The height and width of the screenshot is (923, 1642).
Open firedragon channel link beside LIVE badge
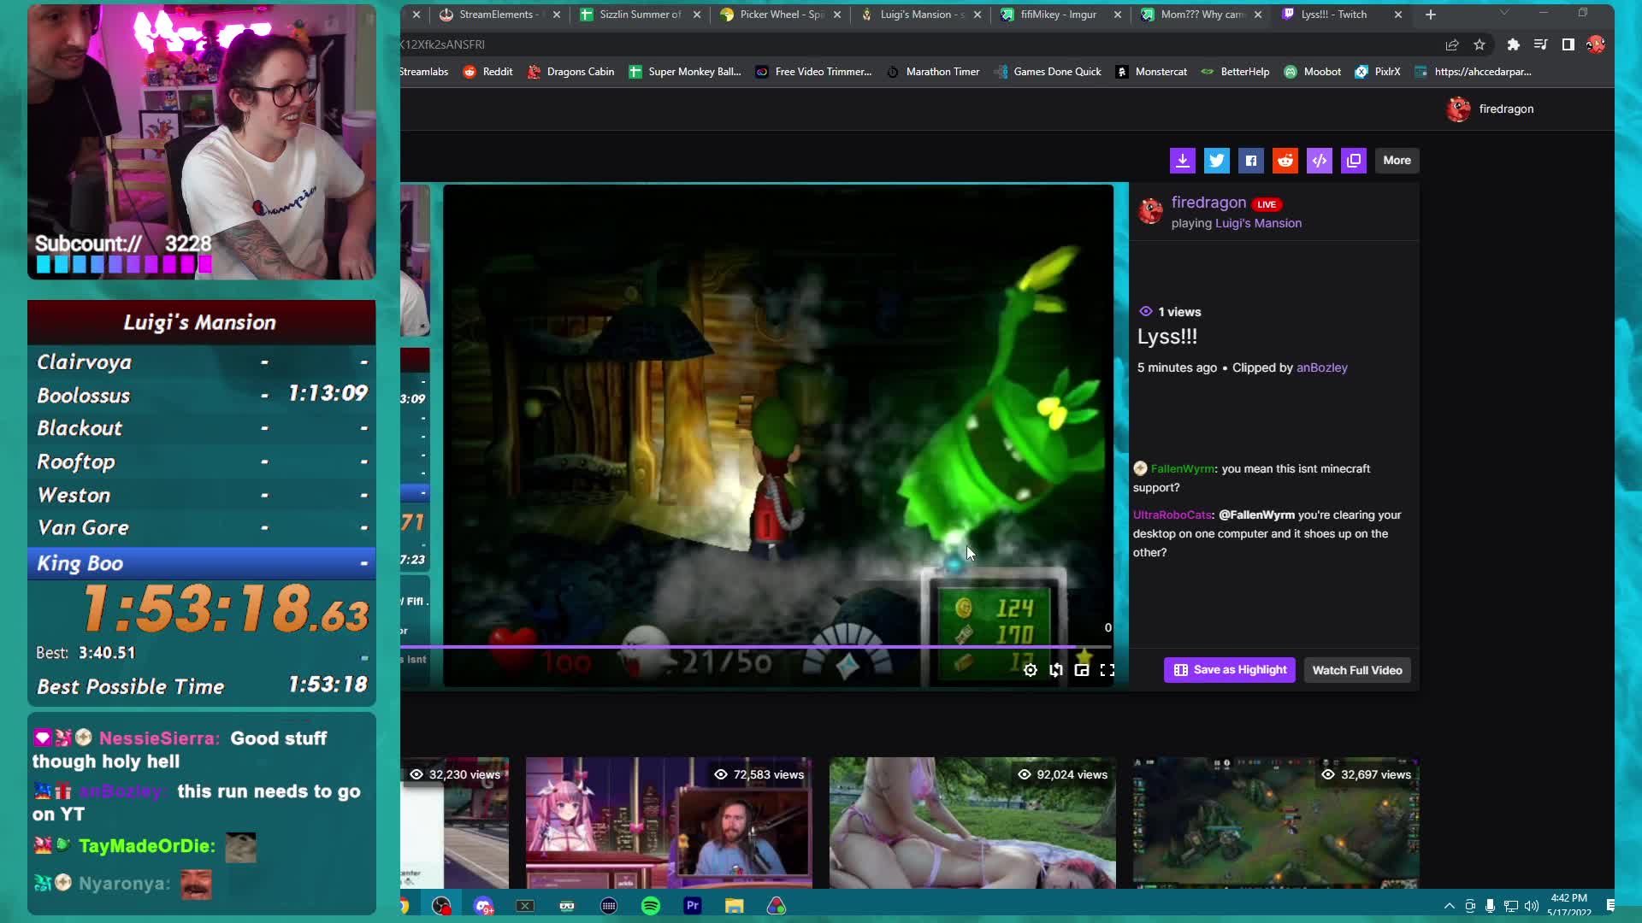pyautogui.click(x=1208, y=203)
